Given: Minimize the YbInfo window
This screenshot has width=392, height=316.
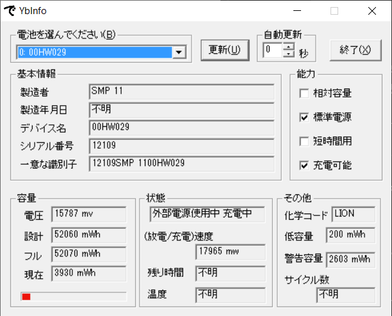Looking at the screenshot, I should coord(296,11).
